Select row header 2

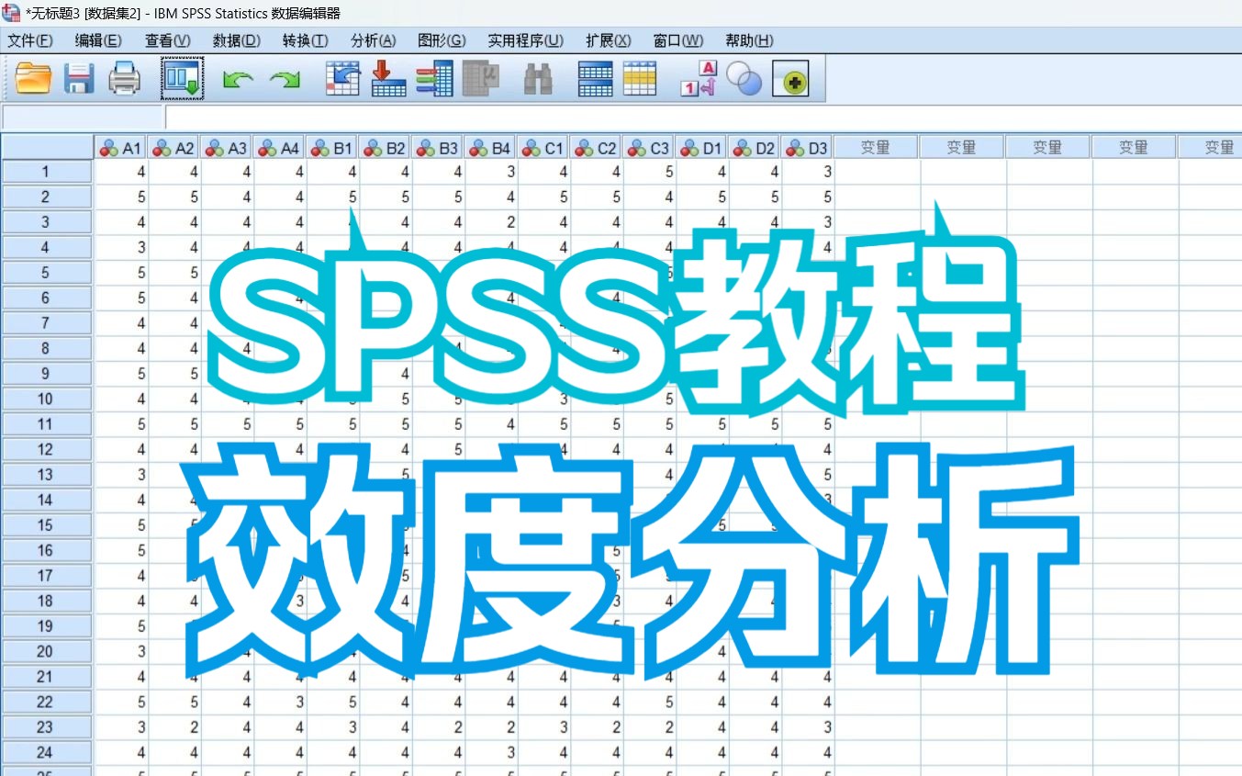47,197
